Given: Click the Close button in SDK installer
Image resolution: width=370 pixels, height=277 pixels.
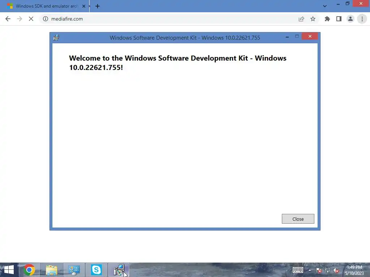Looking at the screenshot, I should 298,219.
